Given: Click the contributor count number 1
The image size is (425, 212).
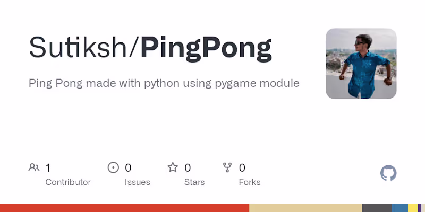Looking at the screenshot, I should tap(48, 168).
